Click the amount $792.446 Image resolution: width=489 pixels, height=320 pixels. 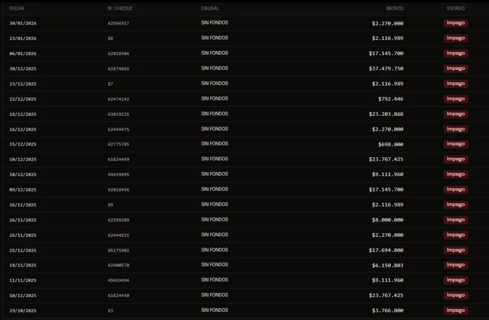(391, 99)
